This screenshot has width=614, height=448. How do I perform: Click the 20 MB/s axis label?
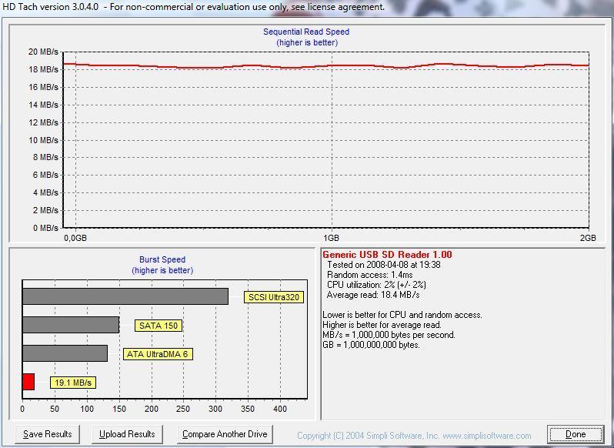pyautogui.click(x=43, y=52)
